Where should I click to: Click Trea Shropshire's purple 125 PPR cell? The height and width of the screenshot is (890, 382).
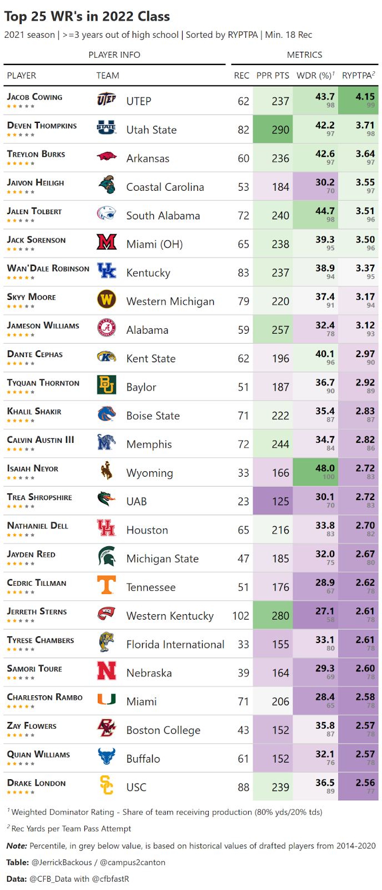[x=273, y=501]
